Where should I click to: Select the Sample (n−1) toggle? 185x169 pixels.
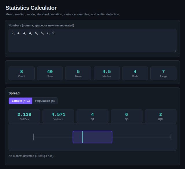pos(21,101)
